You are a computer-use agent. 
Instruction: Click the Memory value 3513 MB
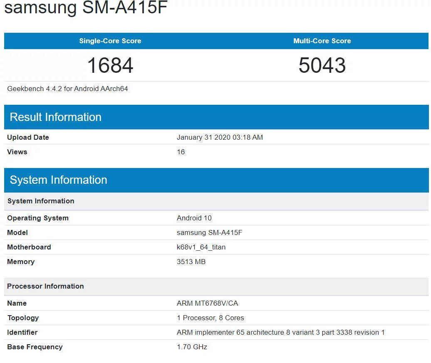coord(191,262)
